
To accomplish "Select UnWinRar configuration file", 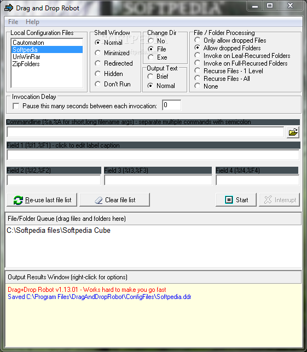I will 47,57.
